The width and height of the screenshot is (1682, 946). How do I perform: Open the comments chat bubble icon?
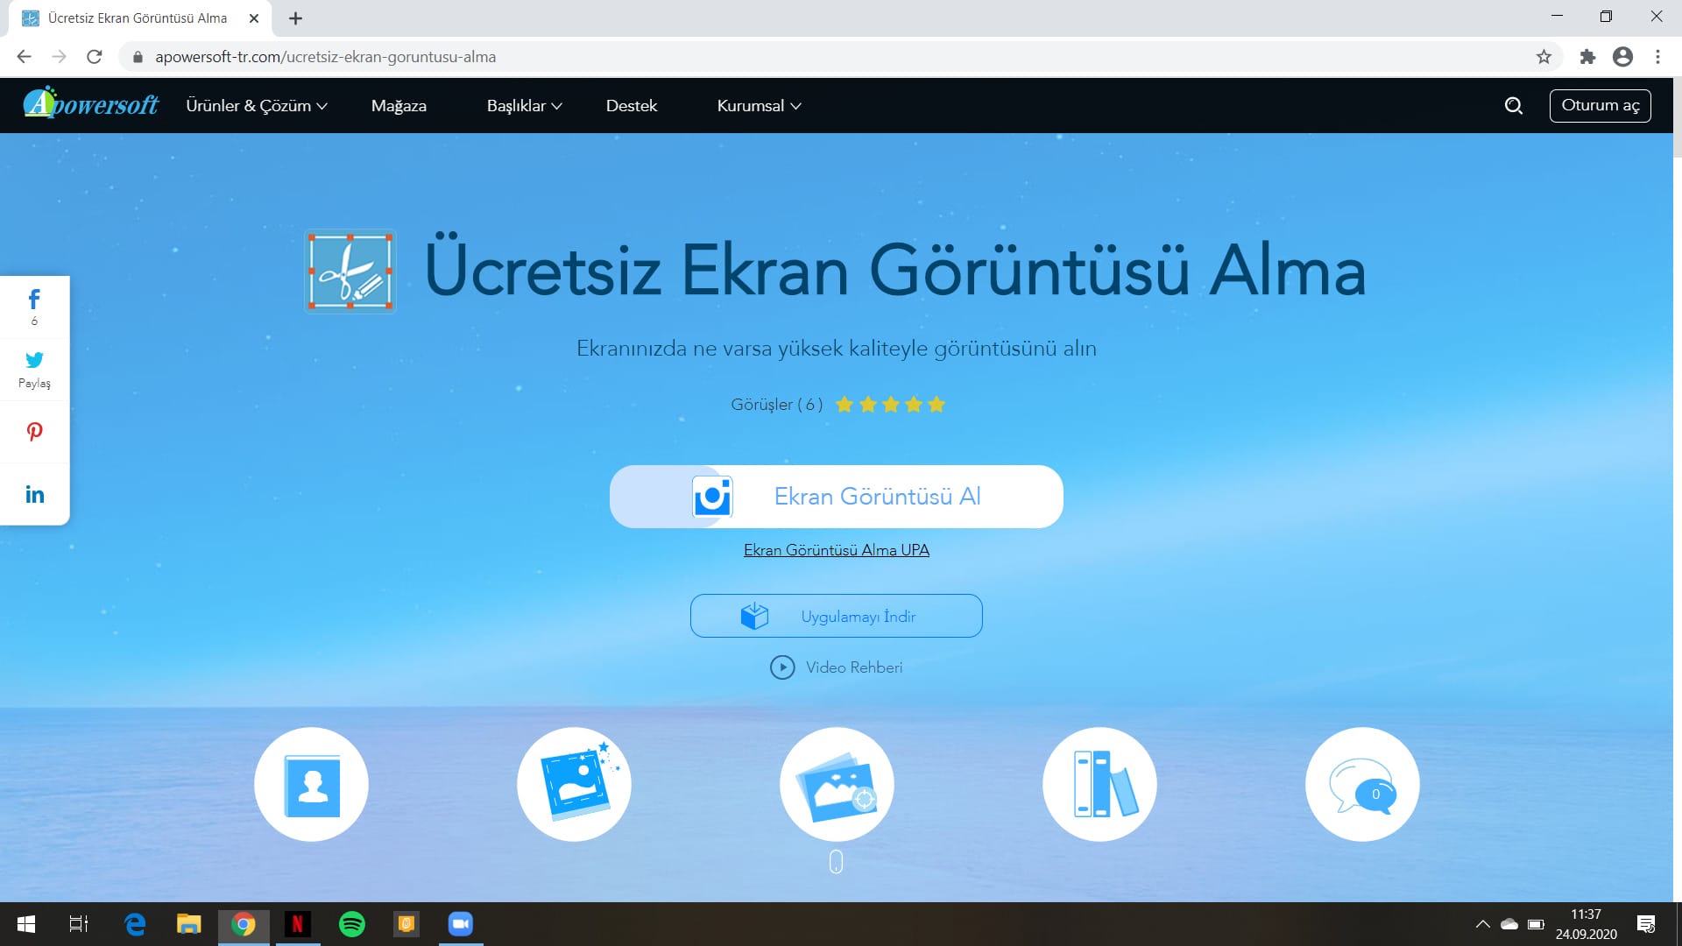pyautogui.click(x=1362, y=784)
